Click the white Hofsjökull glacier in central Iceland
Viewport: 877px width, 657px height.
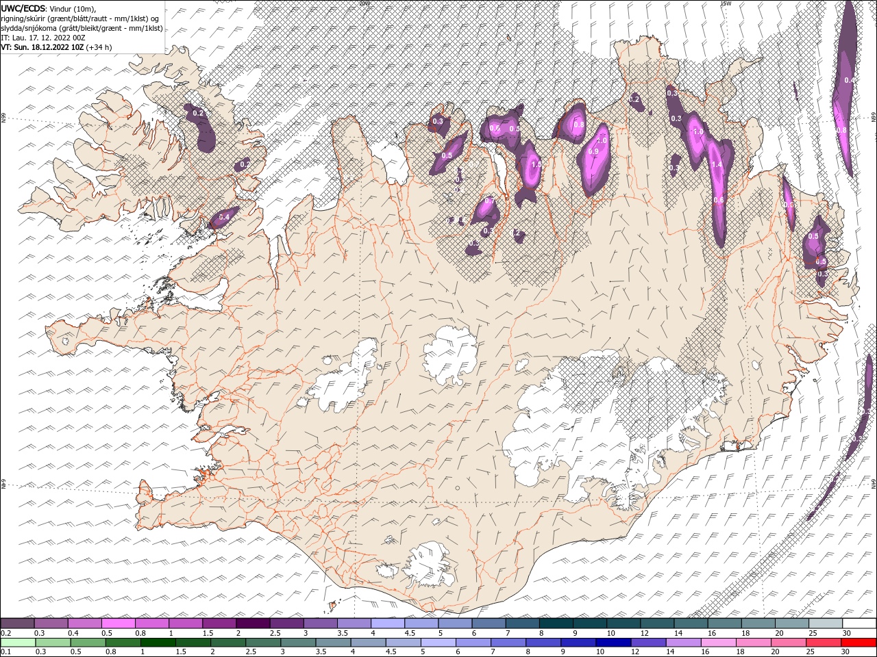(451, 356)
